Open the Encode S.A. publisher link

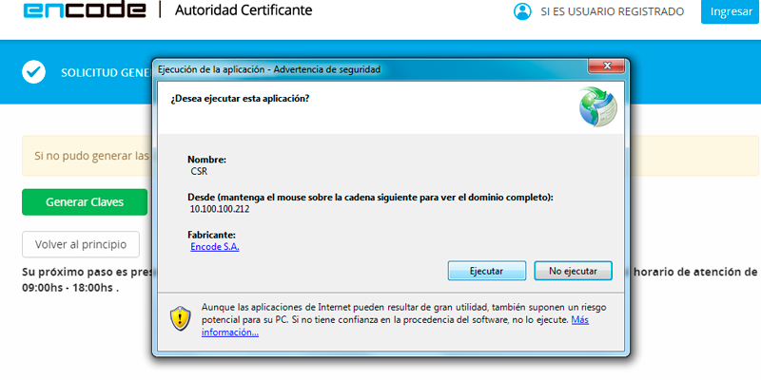tap(215, 247)
